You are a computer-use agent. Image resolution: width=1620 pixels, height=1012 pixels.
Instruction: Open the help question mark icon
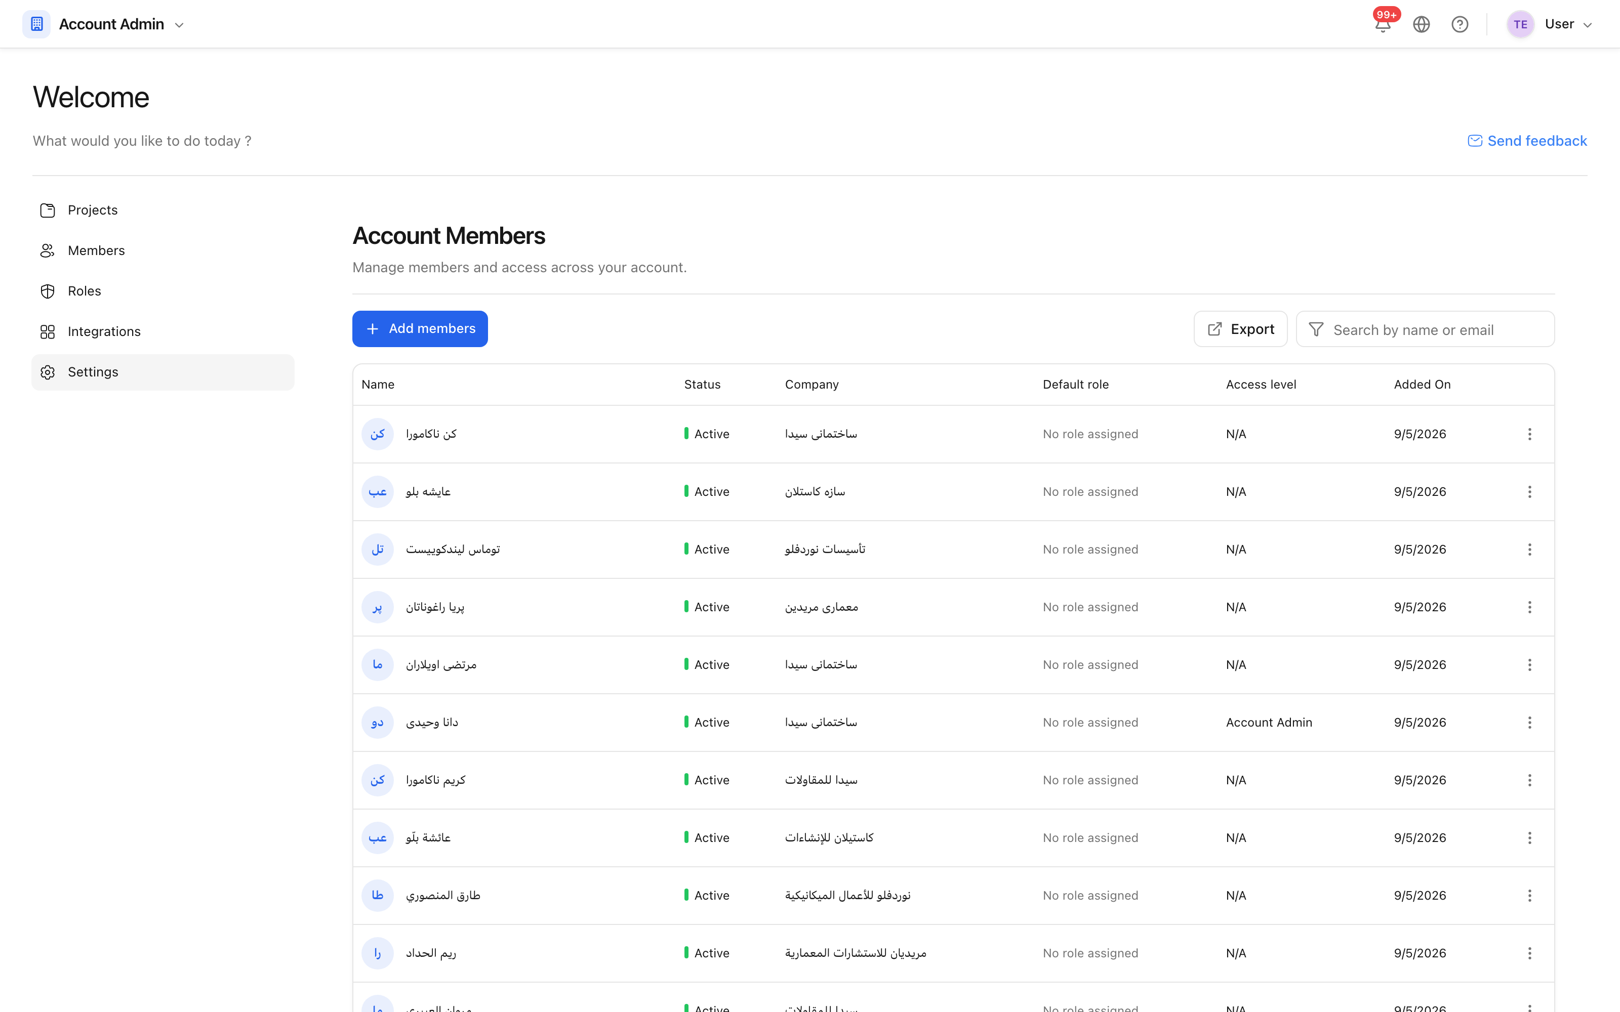tap(1460, 25)
